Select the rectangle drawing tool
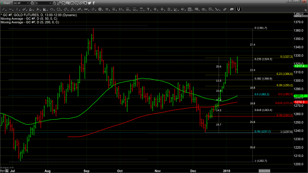This screenshot has width=308, height=173. [x=58, y=9]
